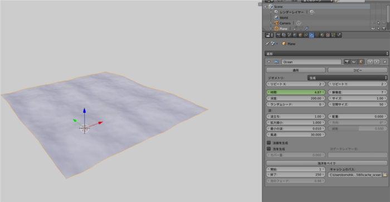Select the Modifiers wrench tab

(x=311, y=35)
